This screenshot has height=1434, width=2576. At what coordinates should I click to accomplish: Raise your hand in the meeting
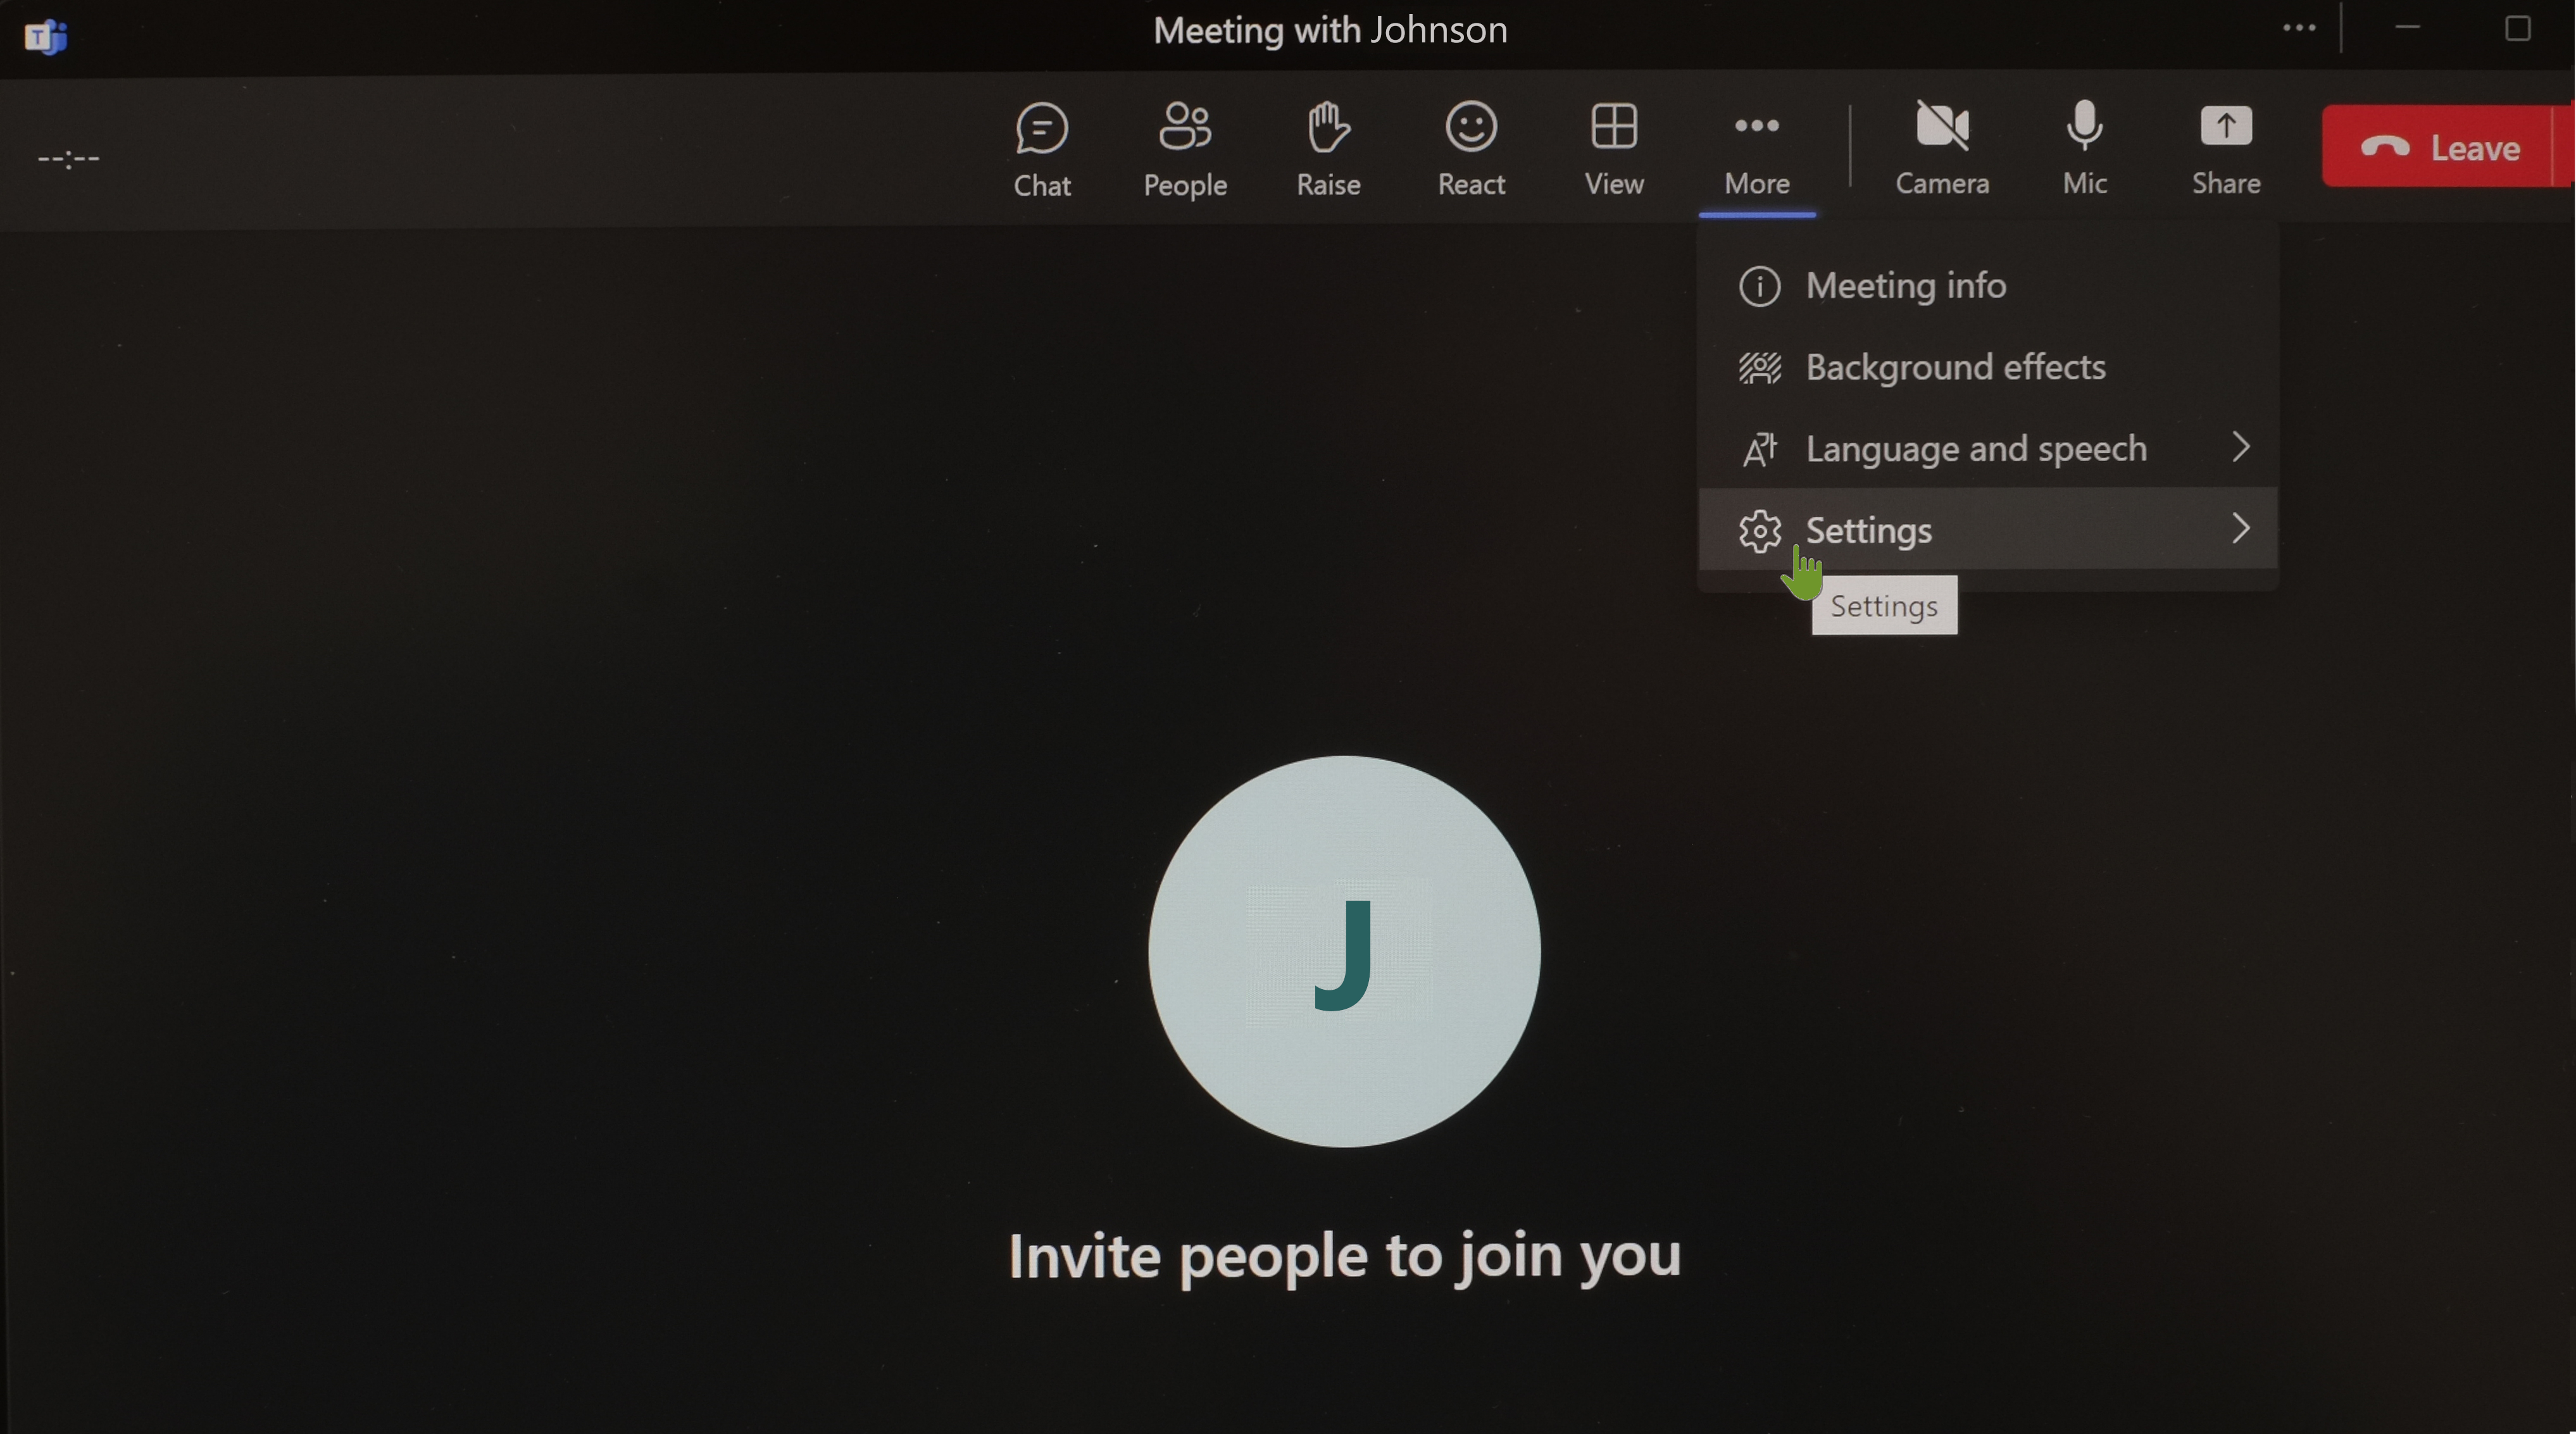[1328, 150]
